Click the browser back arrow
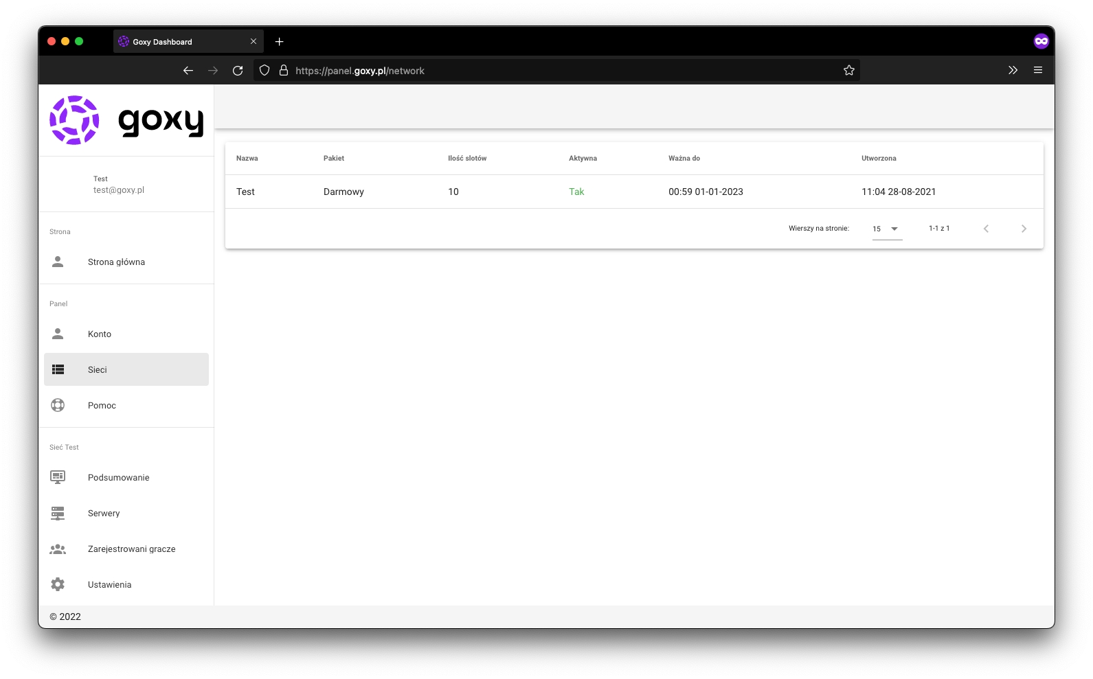The height and width of the screenshot is (679, 1093). pos(188,71)
